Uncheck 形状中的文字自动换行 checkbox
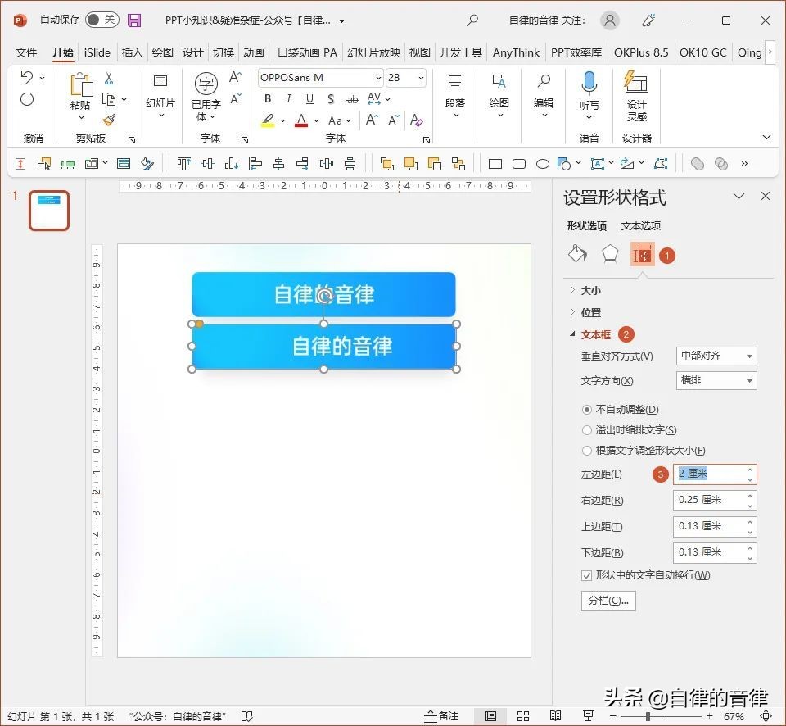 [587, 575]
